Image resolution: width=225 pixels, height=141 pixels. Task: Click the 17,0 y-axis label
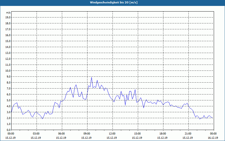pyautogui.click(x=8, y=29)
